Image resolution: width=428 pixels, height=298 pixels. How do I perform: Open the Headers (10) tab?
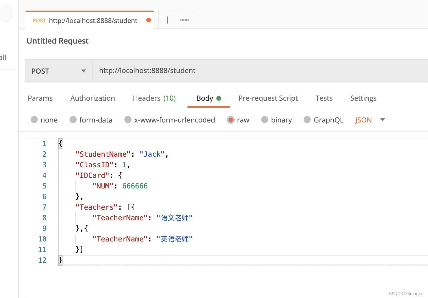[x=154, y=98]
